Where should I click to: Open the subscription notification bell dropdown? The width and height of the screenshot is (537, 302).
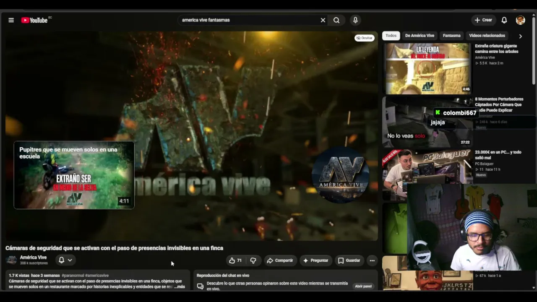click(x=65, y=260)
